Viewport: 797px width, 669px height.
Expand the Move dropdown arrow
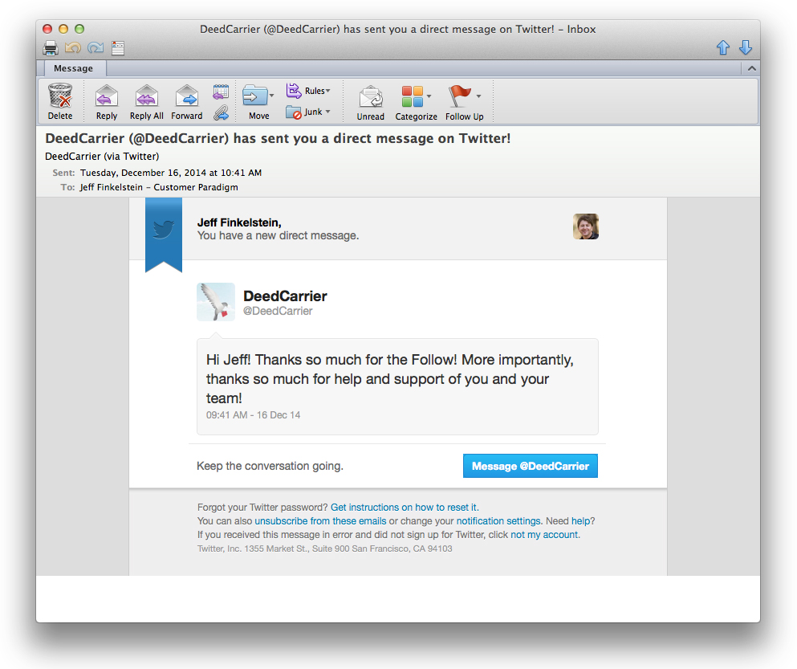[x=271, y=96]
